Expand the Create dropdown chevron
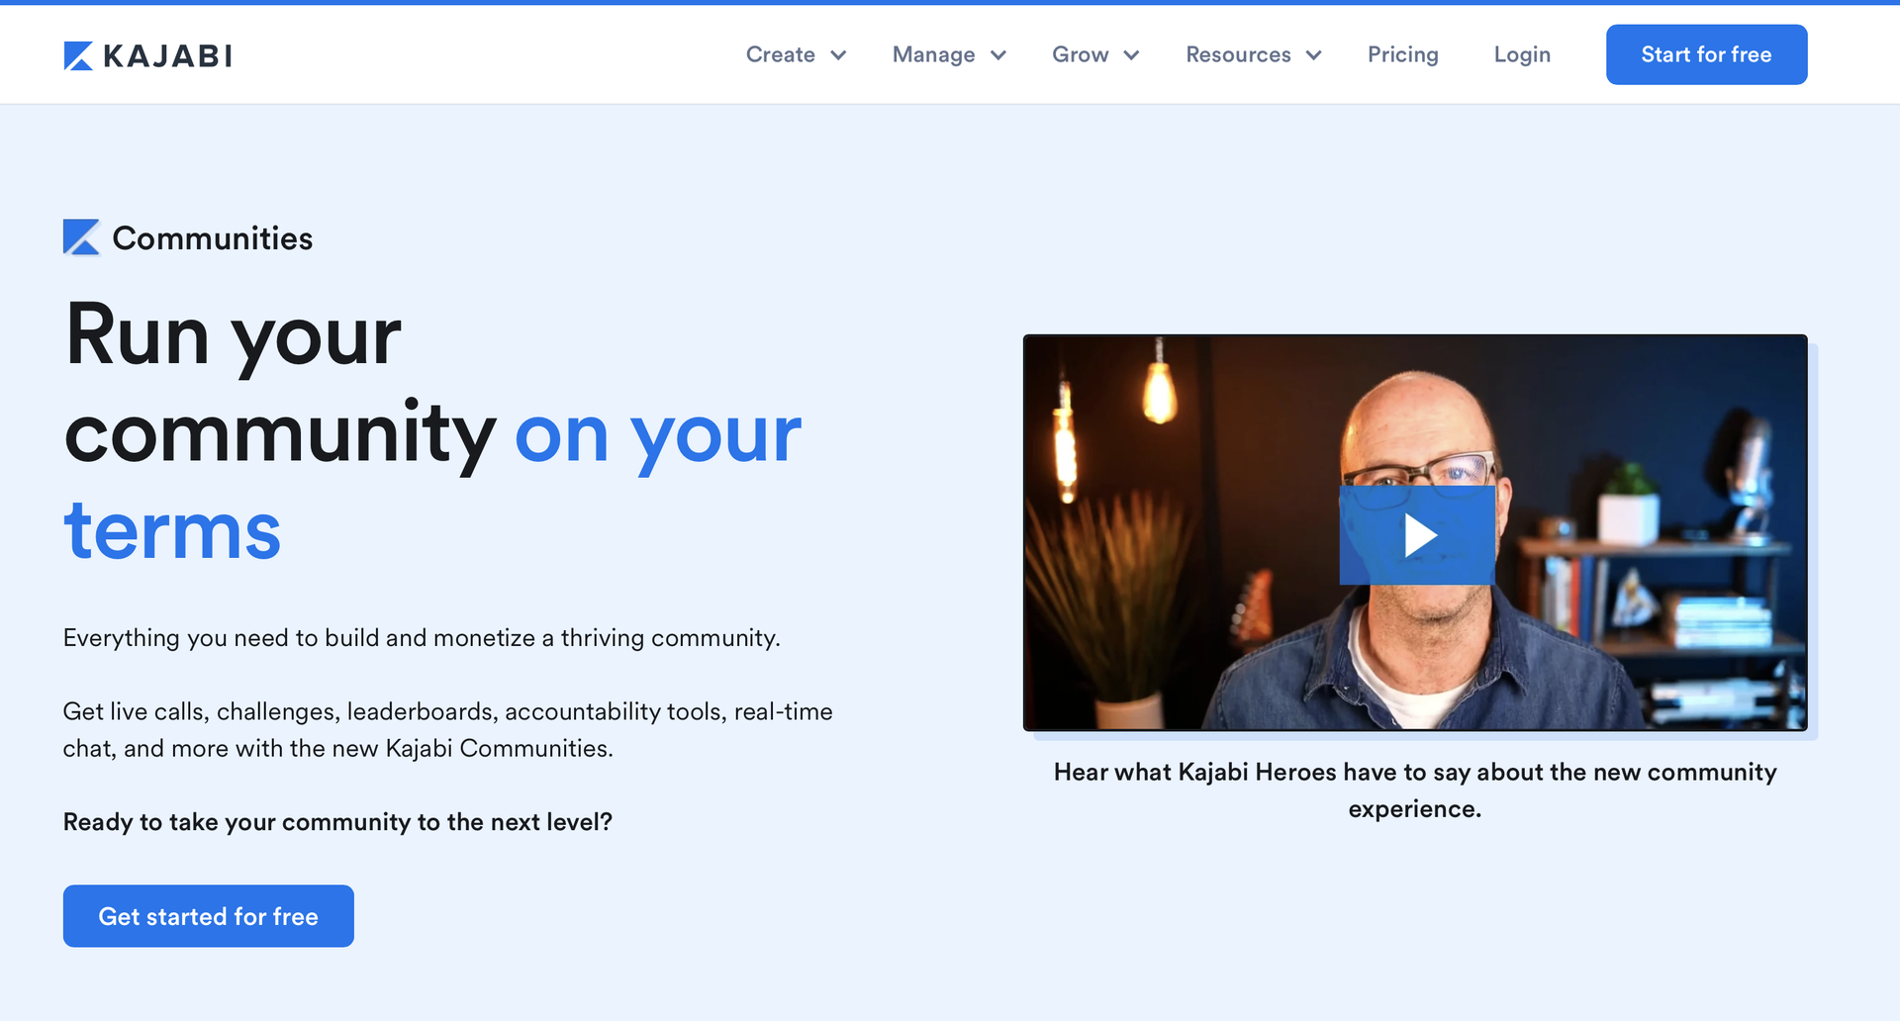The width and height of the screenshot is (1900, 1021). click(x=838, y=55)
